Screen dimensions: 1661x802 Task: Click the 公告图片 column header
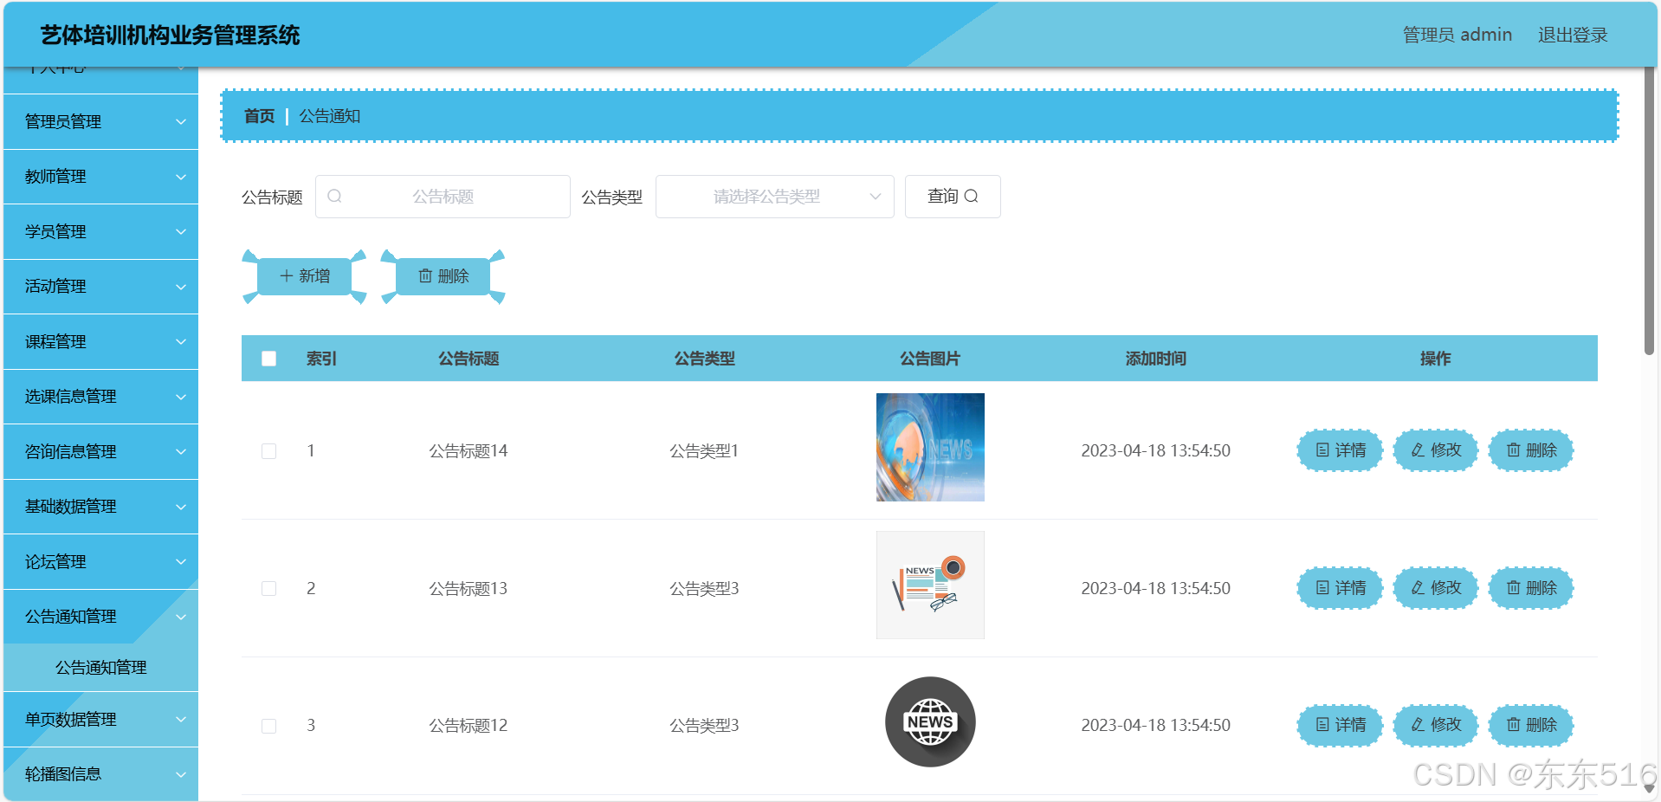(x=930, y=359)
